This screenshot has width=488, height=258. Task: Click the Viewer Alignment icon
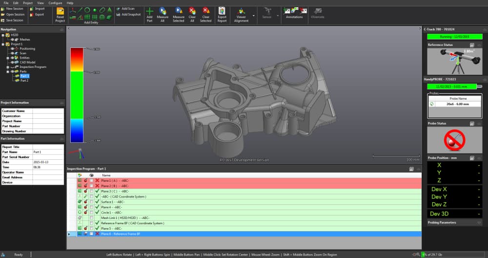[241, 11]
